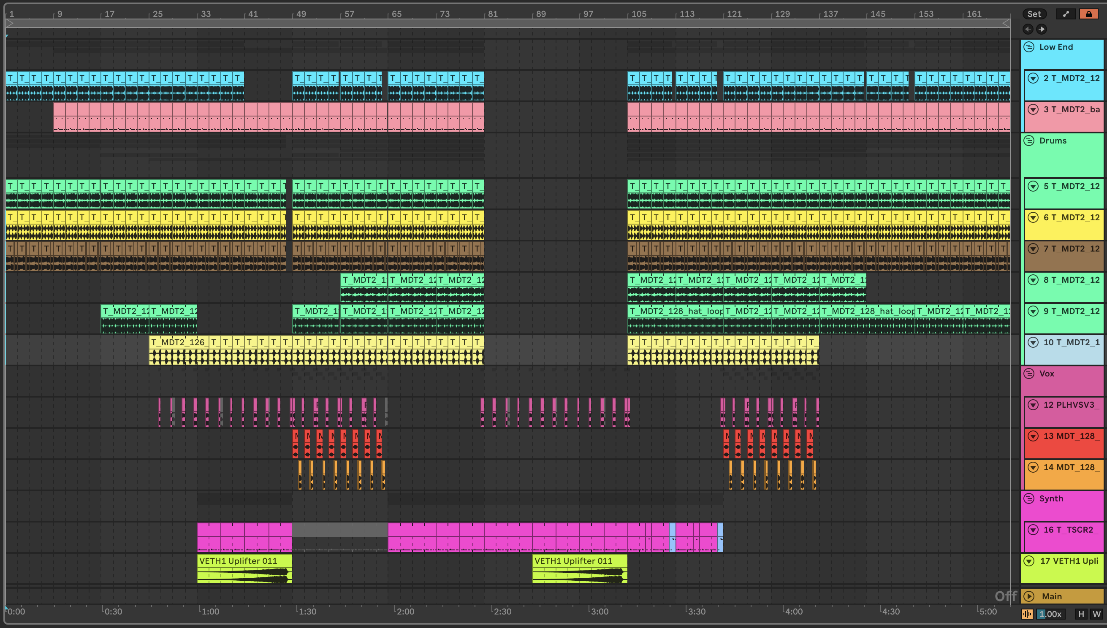Toggle the Lock Envelopes button
The image size is (1107, 628).
coord(1088,14)
